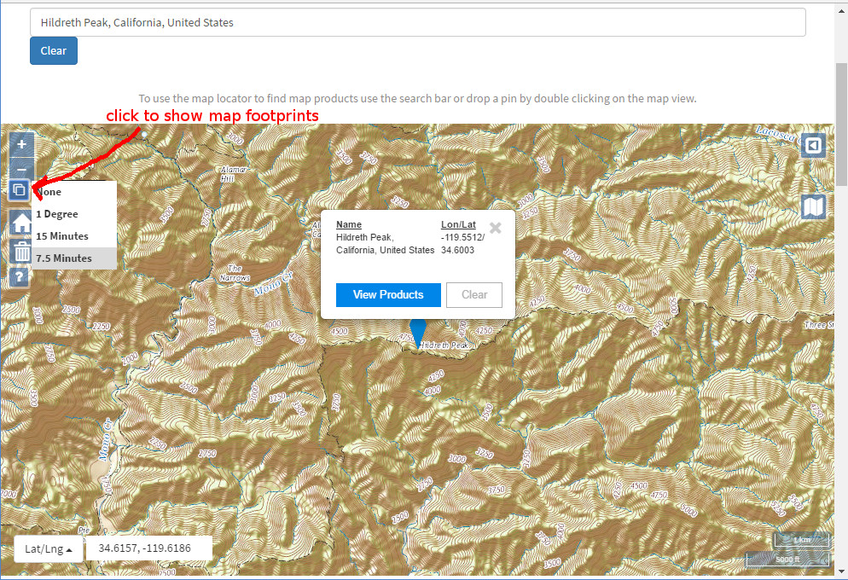Image resolution: width=848 pixels, height=580 pixels.
Task: Zoom in on the map
Action: [20, 144]
